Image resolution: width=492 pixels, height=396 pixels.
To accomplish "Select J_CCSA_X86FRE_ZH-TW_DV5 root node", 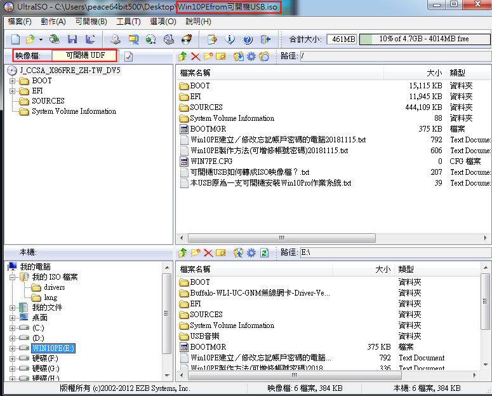I will coord(70,70).
